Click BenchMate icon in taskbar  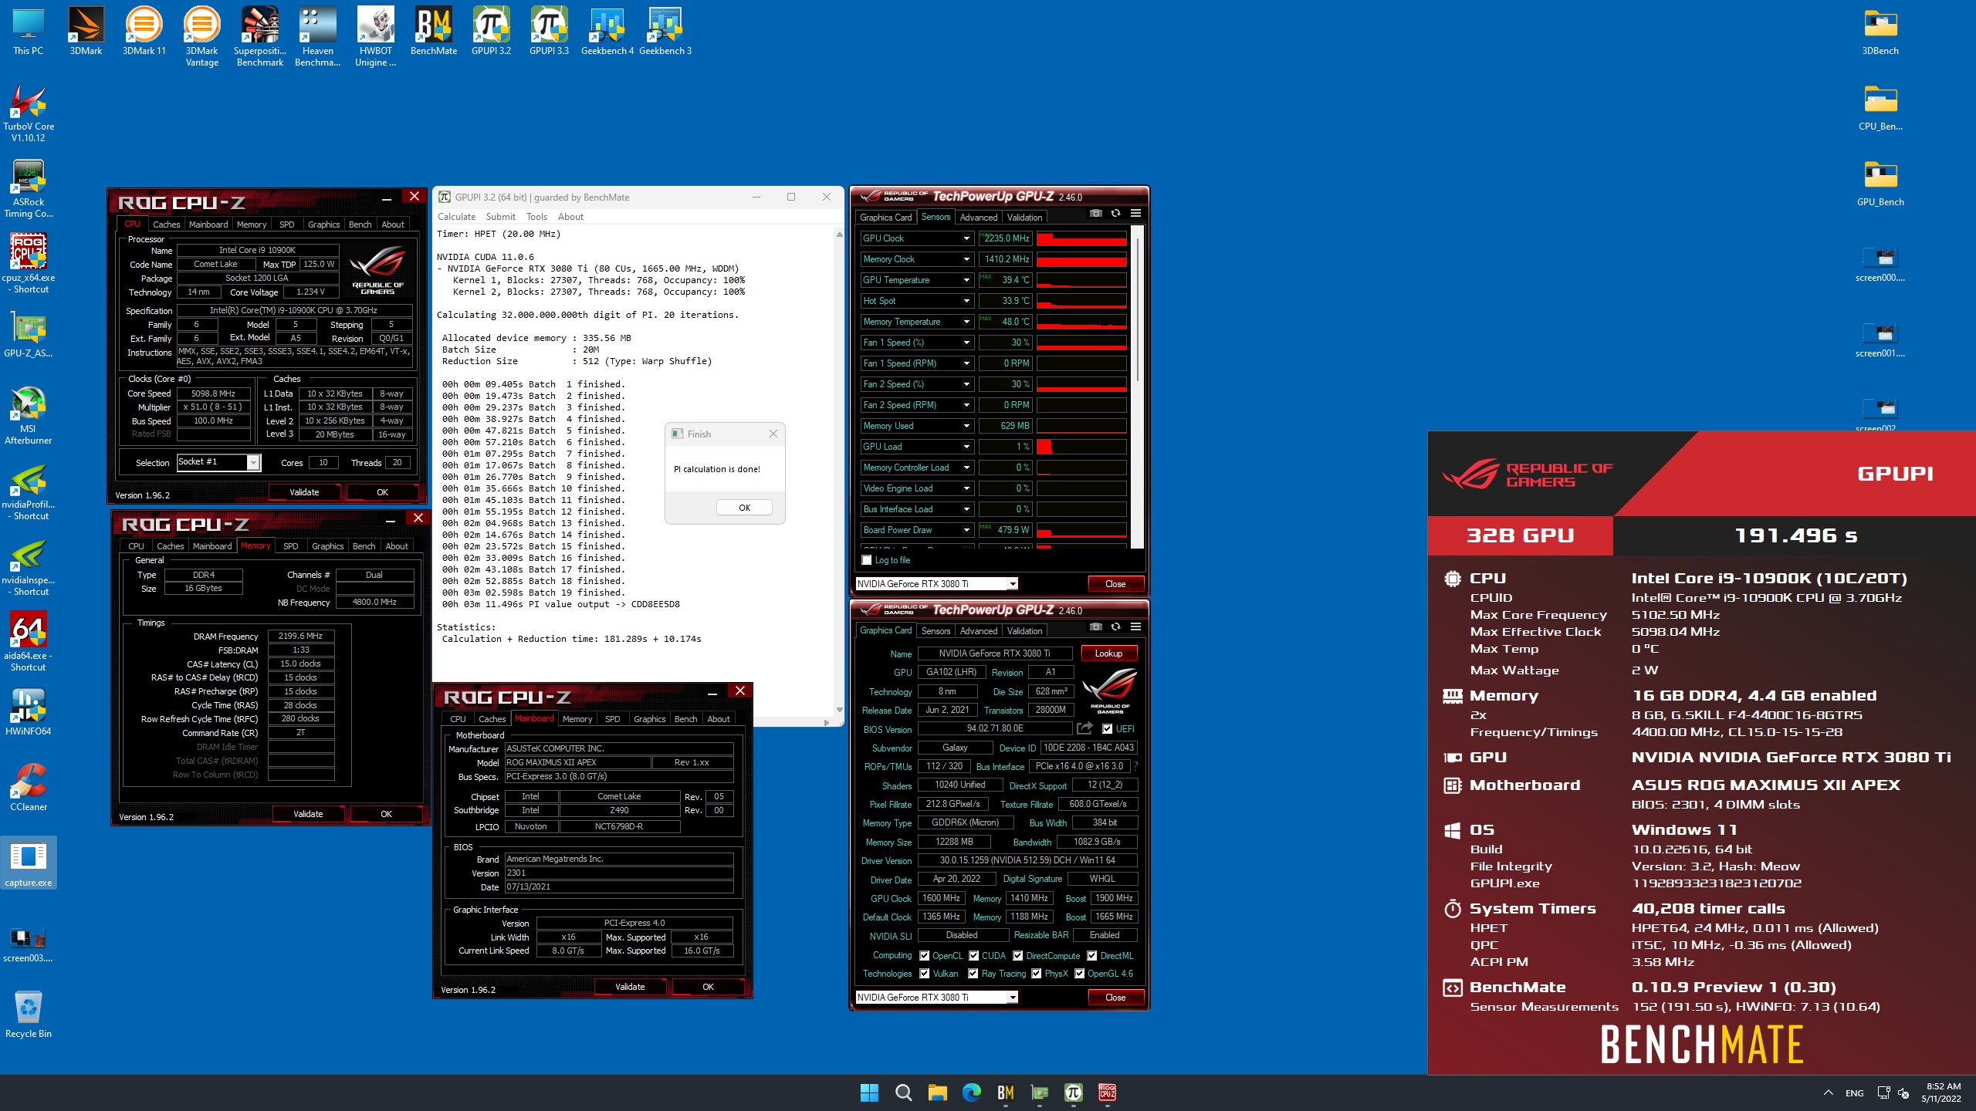(x=1005, y=1092)
